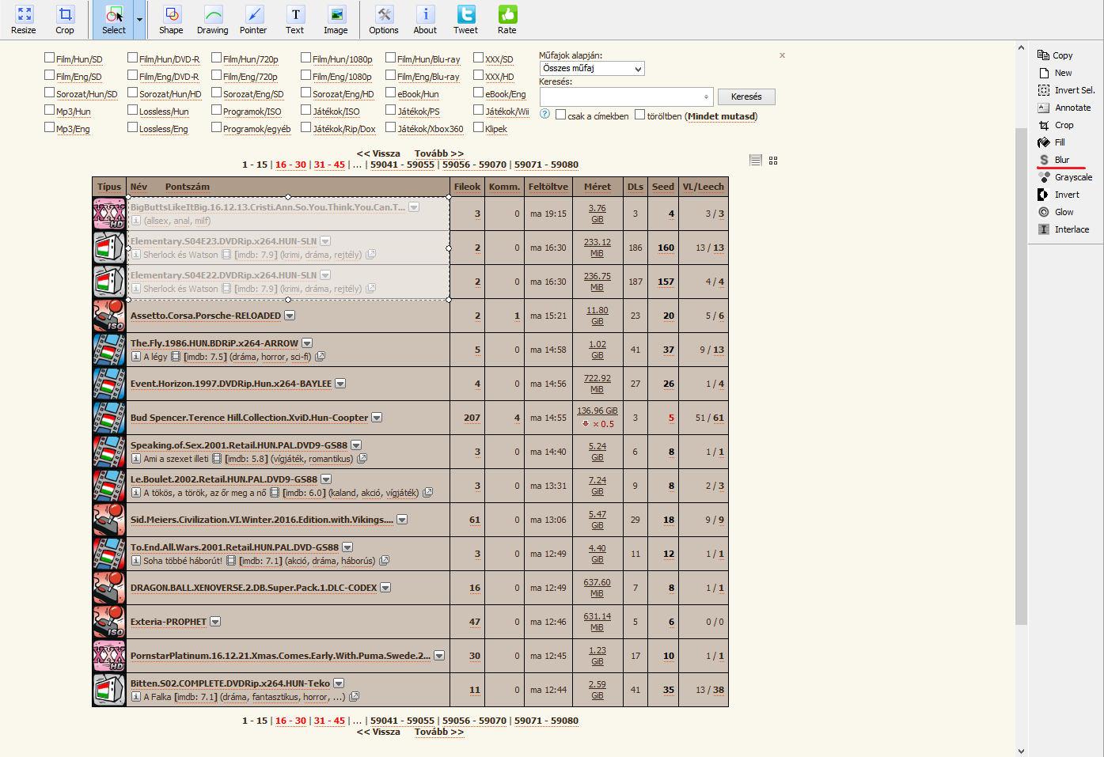The height and width of the screenshot is (757, 1104).
Task: Switch to list view icon
Action: (x=756, y=161)
